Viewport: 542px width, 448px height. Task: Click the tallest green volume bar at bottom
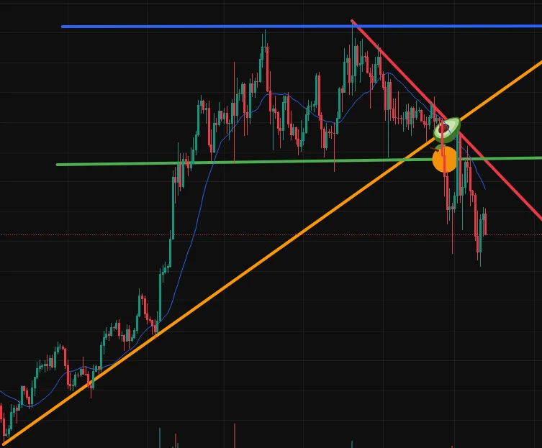[160, 438]
